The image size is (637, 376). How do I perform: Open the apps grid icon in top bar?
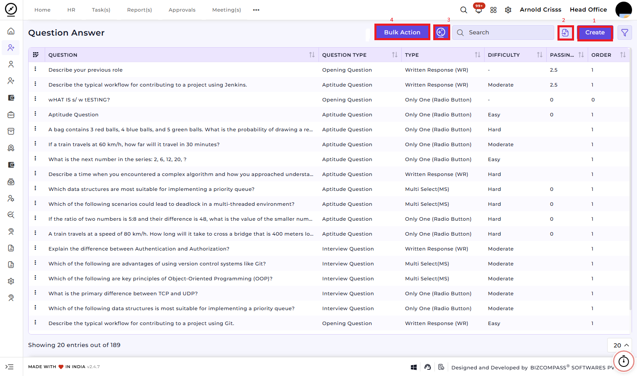pyautogui.click(x=493, y=10)
